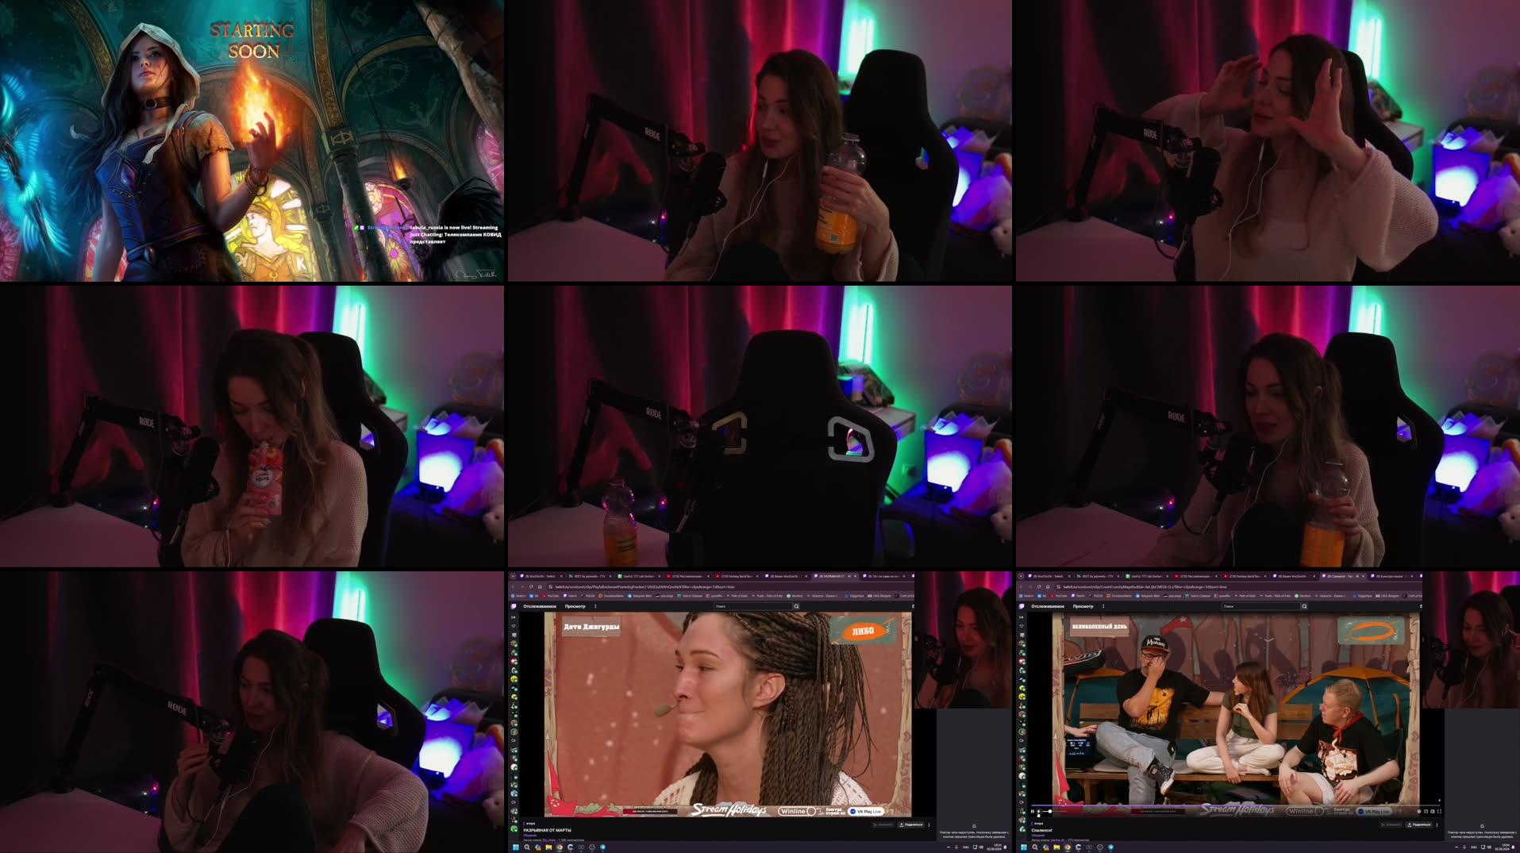Enter fullscreen in the 'Спалился!' clip player
This screenshot has height=853, width=1520.
pyautogui.click(x=1439, y=811)
